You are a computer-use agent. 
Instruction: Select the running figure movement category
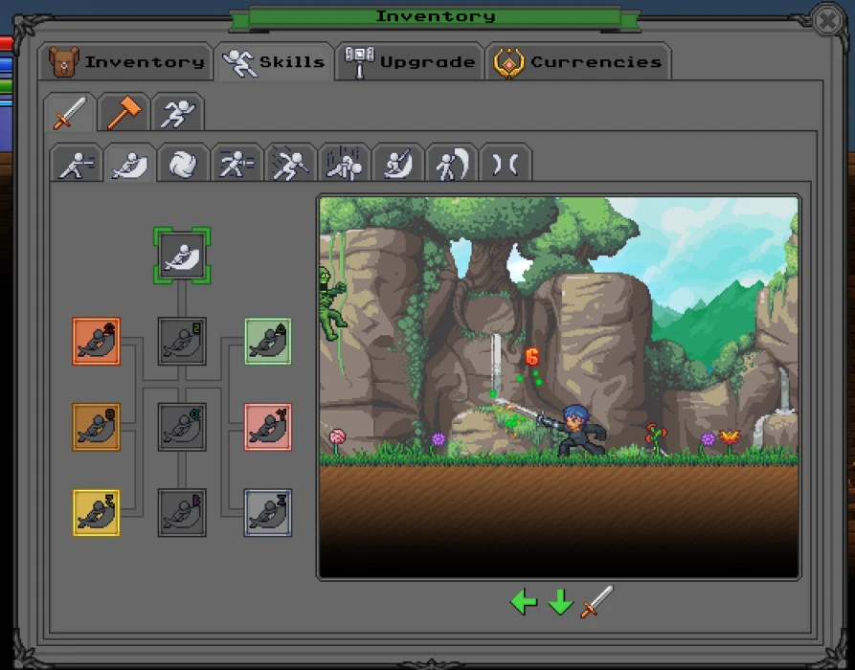pos(178,113)
